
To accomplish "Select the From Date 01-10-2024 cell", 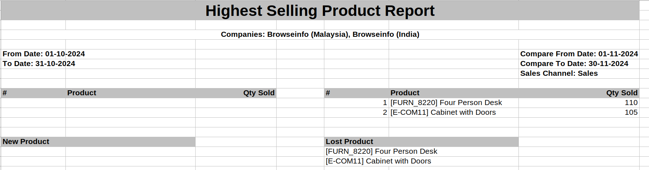I will click(44, 54).
